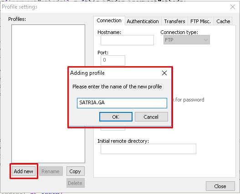Viewport: 240px width, 194px height.
Task: Expand the Connection type FTP dropdown
Action: coord(187,40)
